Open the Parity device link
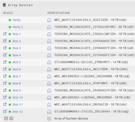 tap(16, 20)
